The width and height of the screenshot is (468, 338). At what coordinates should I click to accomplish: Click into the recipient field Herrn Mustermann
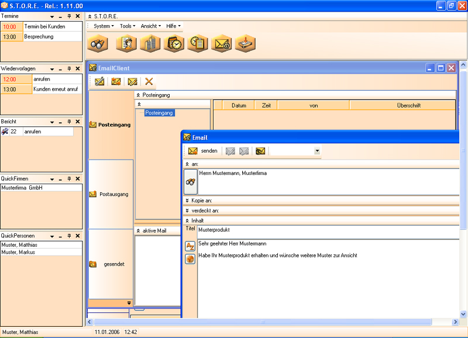click(x=329, y=182)
